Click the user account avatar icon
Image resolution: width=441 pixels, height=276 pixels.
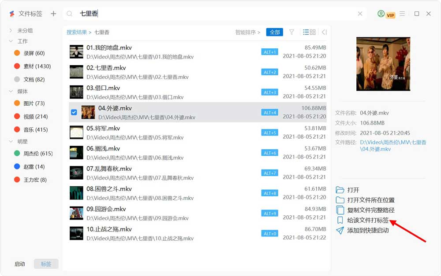tap(381, 14)
